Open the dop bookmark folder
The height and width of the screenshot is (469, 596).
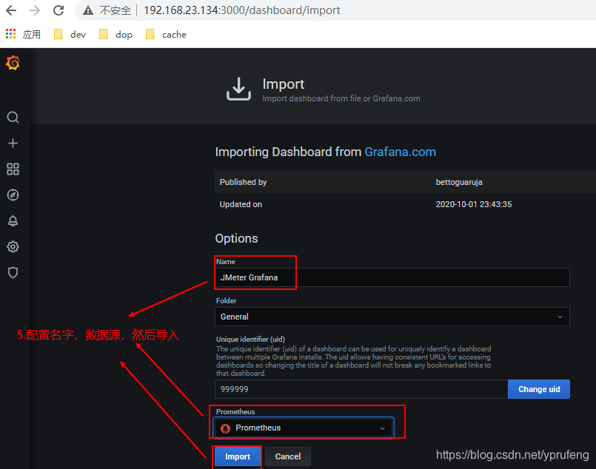[x=115, y=35]
